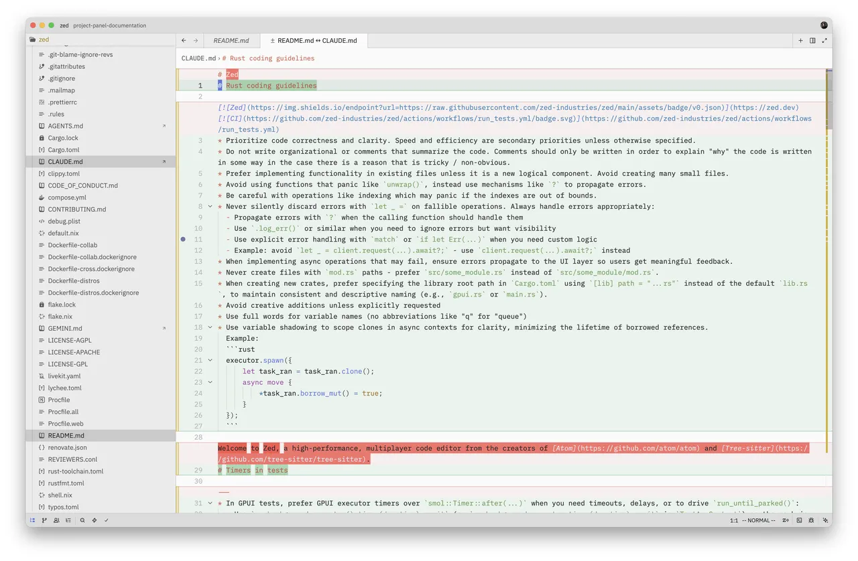Click line number 29 in the gutter
858x561 pixels.
click(x=198, y=470)
